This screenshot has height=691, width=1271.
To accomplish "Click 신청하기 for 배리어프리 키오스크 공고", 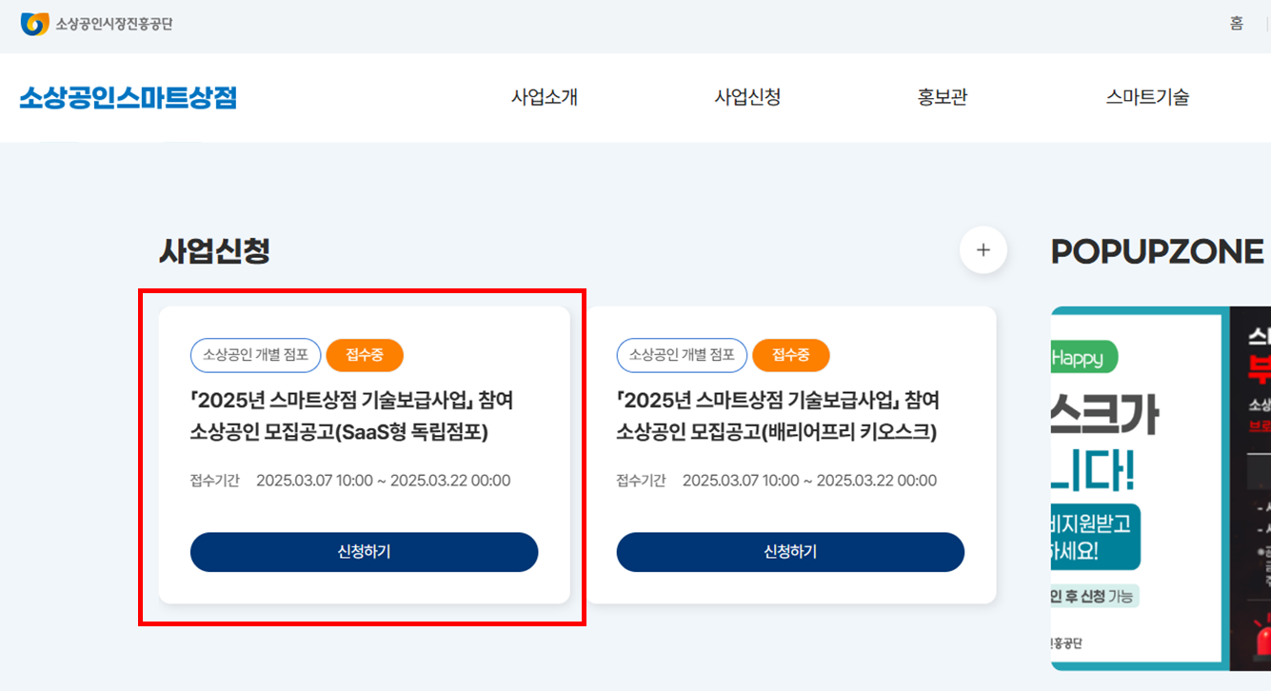I will pyautogui.click(x=790, y=552).
